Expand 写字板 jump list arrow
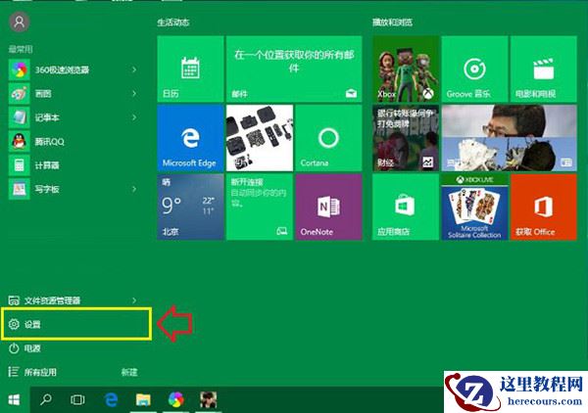The width and height of the screenshot is (588, 413). (134, 189)
